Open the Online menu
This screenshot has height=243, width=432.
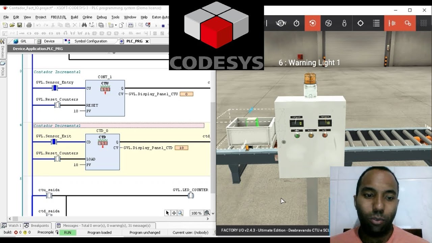(87, 17)
